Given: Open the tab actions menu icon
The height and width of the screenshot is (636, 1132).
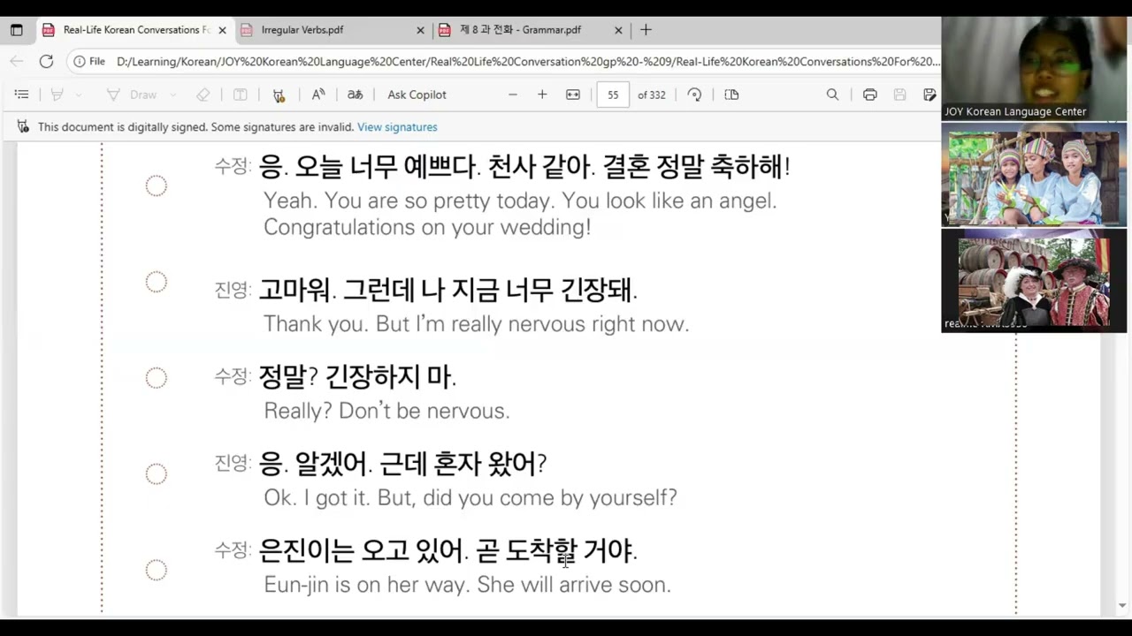Looking at the screenshot, I should pos(17,30).
